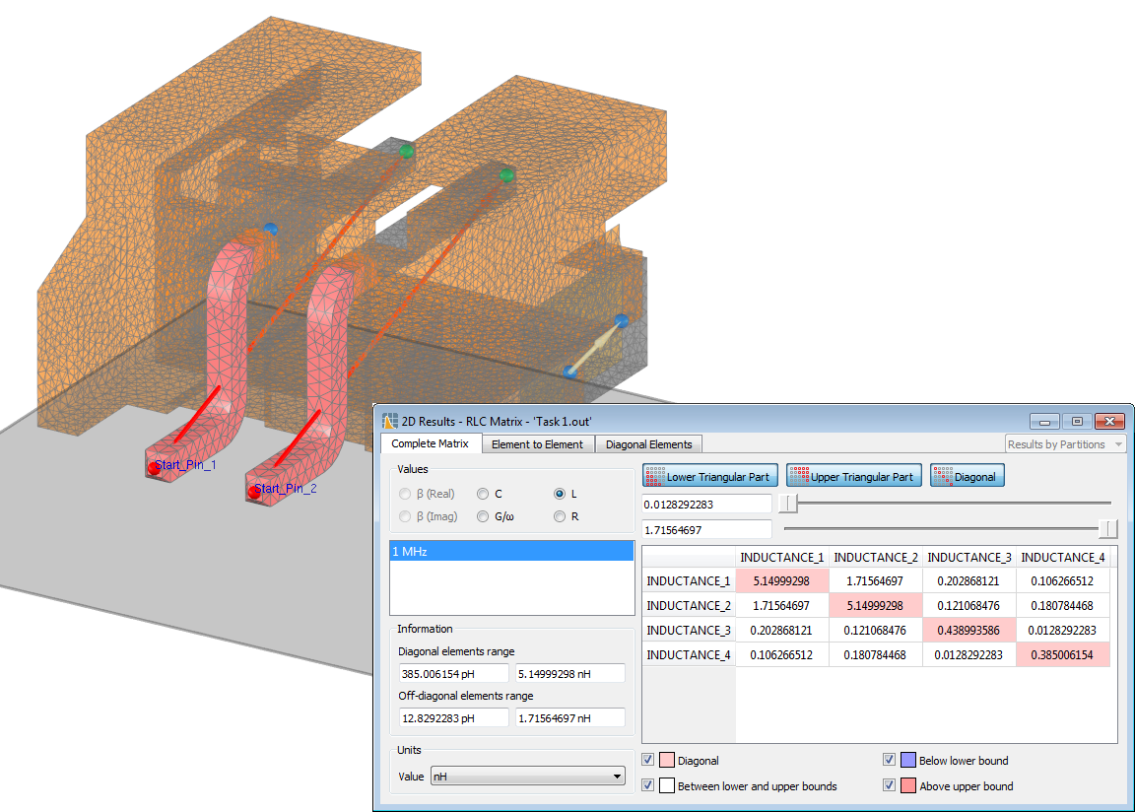Viewport: 1135px width, 812px height.
Task: Maximize the 2D Results window
Action: click(x=1077, y=422)
